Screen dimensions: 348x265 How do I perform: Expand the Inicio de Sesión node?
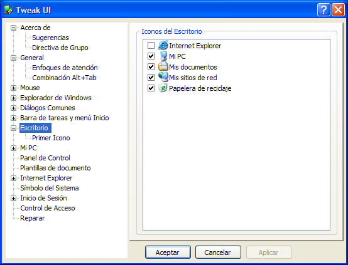14,198
